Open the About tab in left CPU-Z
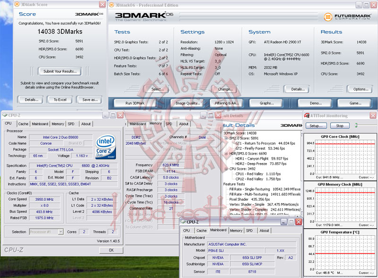Screen dimensions: 378x278 [x=86, y=124]
